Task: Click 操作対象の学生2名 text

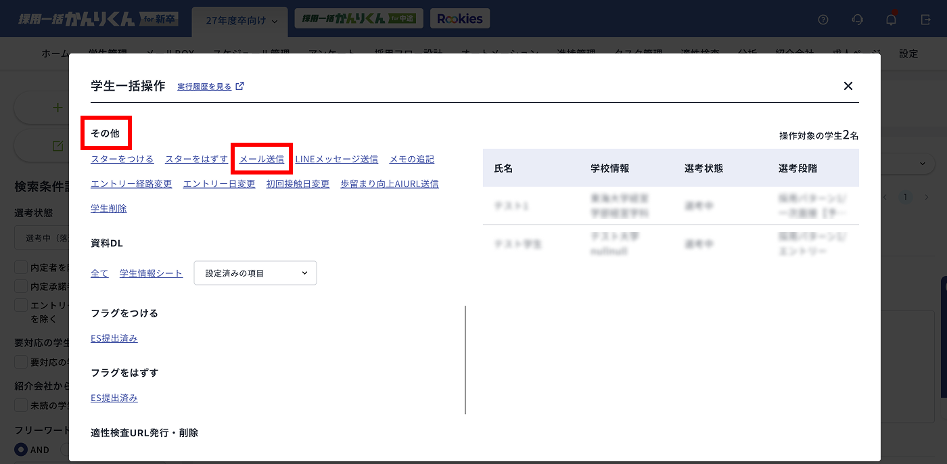Action: 818,135
